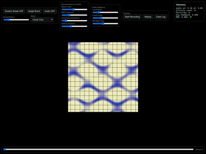Click the green RMS status indicator dot
The width and height of the screenshot is (206, 154).
(x=191, y=17)
